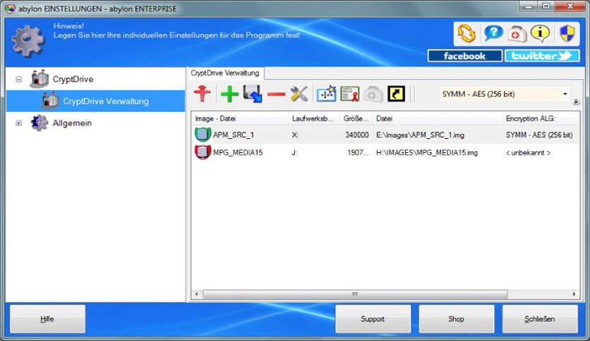Click the 1907... size cell
Viewport: 590px width, 341px height.
(358, 152)
